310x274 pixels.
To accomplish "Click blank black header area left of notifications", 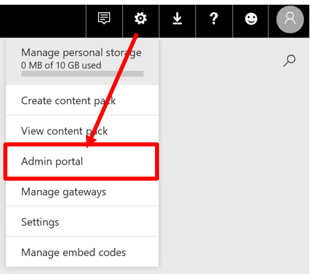I will coord(43,21).
